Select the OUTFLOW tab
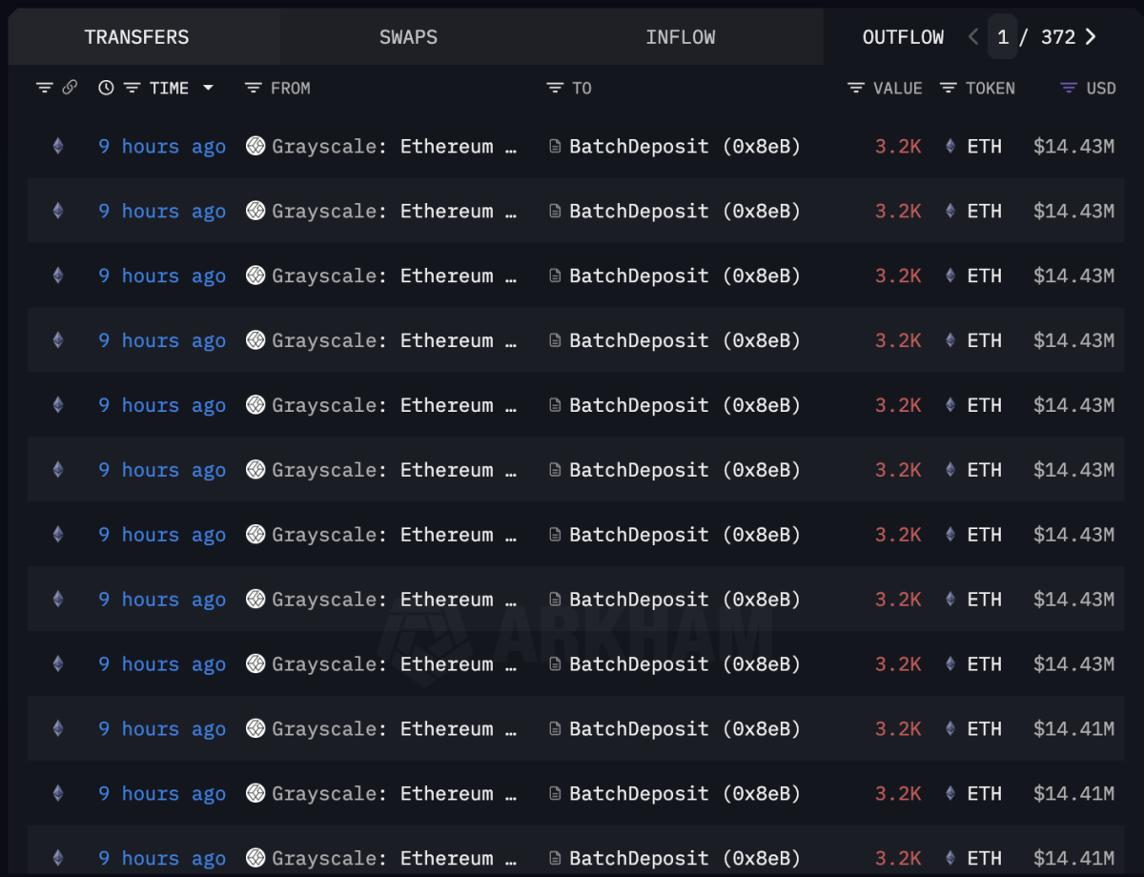 click(x=903, y=37)
